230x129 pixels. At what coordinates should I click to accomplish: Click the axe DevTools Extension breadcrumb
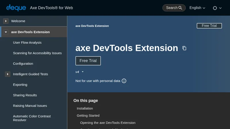[x=92, y=26]
